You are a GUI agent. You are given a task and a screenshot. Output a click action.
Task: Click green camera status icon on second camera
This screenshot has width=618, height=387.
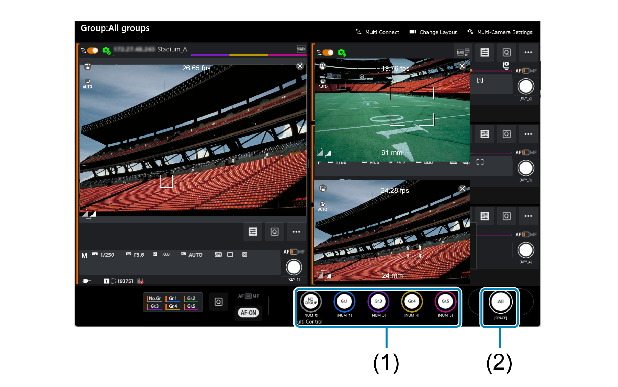coord(342,52)
